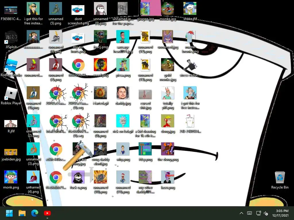Open the YouTube app on the taskbar
Image resolution: width=294 pixels, height=220 pixels.
tap(47, 213)
